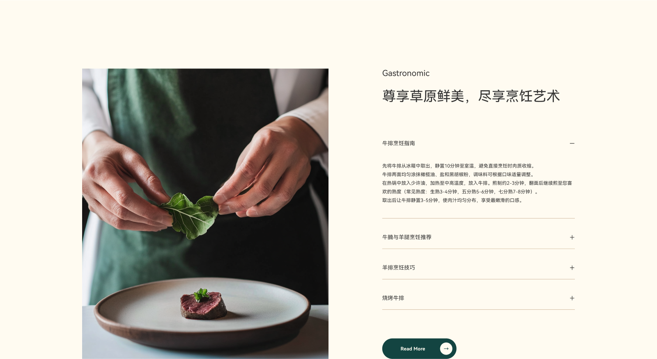Click the steak piece on the plate
The width and height of the screenshot is (657, 359).
[203, 305]
